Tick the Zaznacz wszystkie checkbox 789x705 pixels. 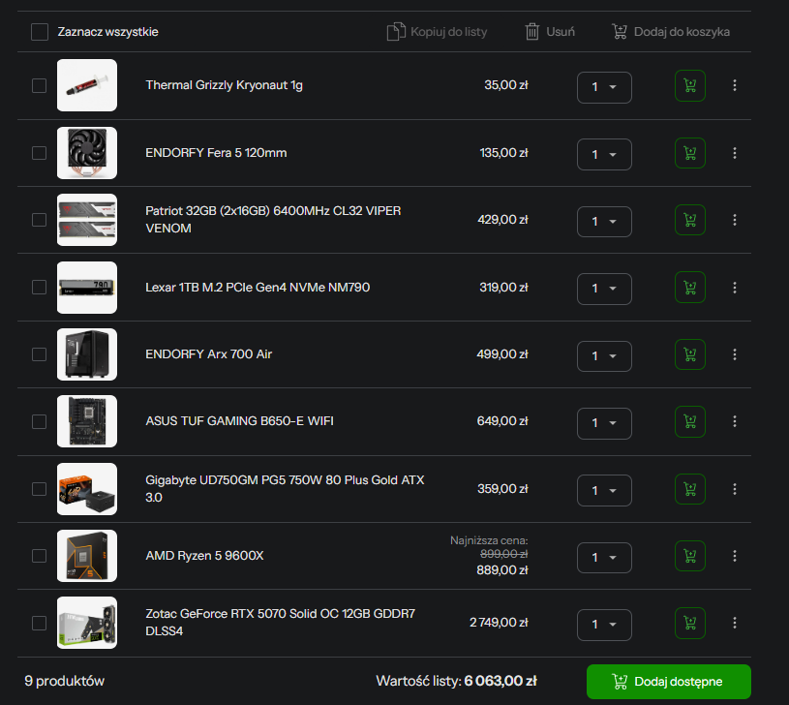[40, 32]
